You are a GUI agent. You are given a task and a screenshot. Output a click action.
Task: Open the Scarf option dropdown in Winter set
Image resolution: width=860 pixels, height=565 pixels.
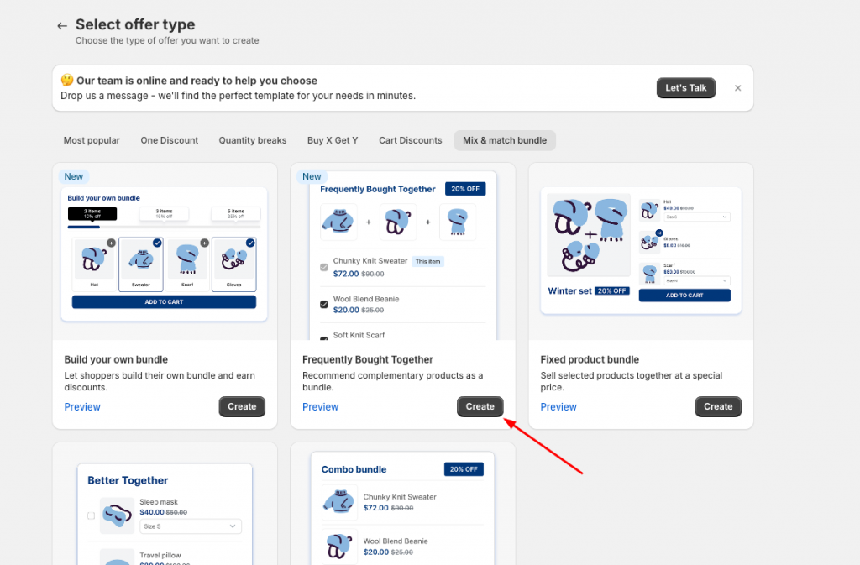(696, 280)
